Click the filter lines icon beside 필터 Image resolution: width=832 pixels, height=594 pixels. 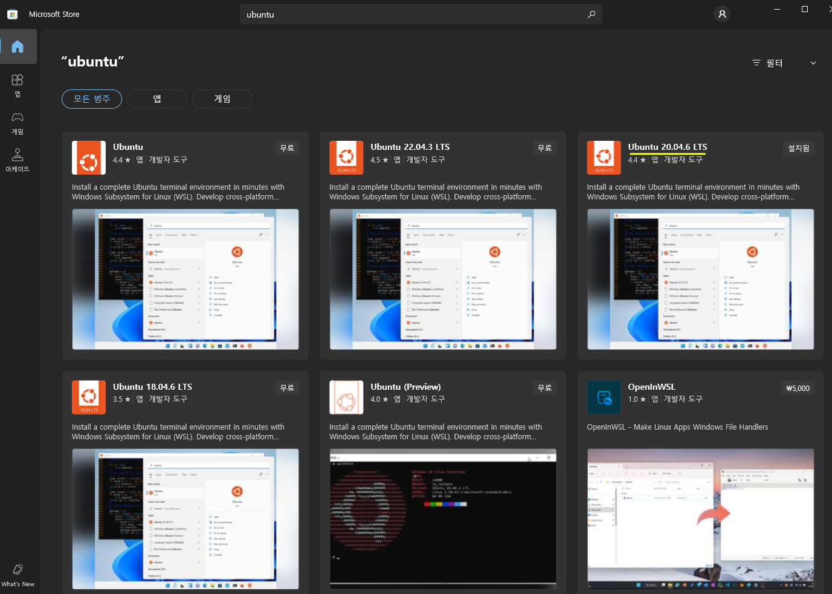point(756,63)
